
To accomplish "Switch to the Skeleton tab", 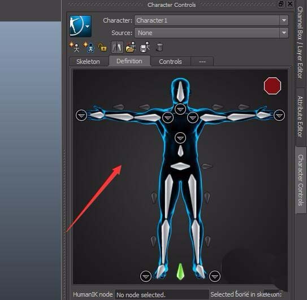I will coord(88,62).
